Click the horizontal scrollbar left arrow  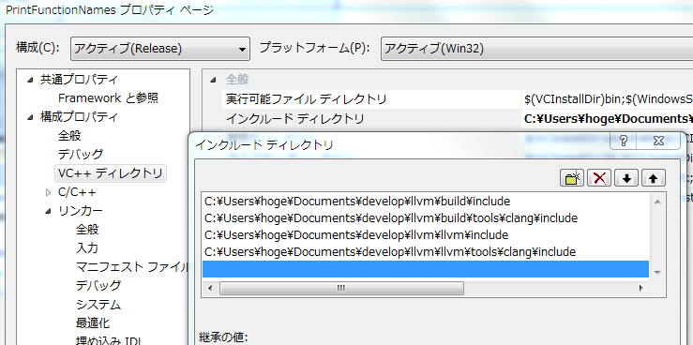(x=210, y=289)
